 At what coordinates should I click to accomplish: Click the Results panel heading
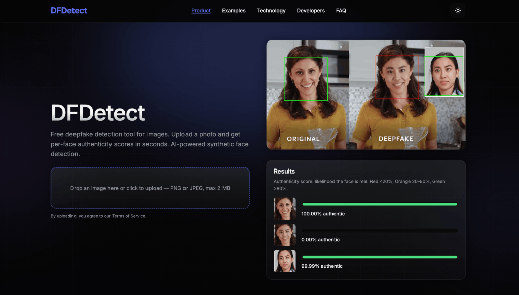pos(285,172)
